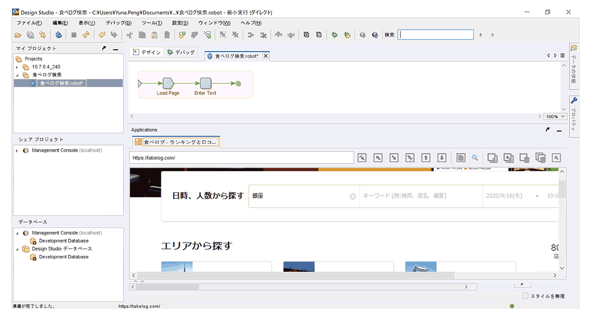This screenshot has height=316, width=591.
Task: Click the data state sidebar tab icon
Action: pos(574,48)
